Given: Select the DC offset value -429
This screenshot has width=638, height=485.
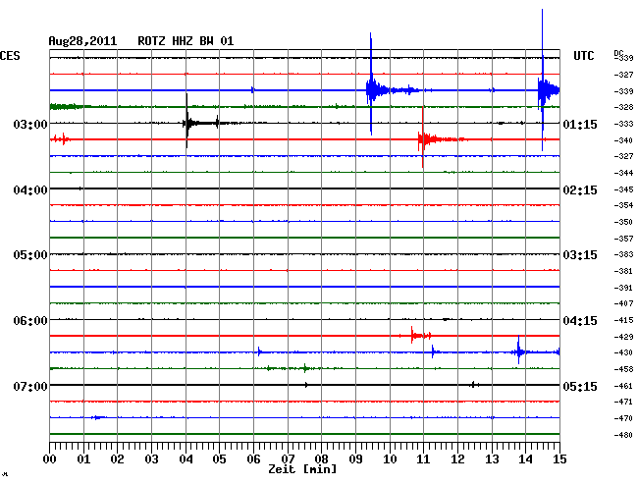Looking at the screenshot, I should coord(623,337).
